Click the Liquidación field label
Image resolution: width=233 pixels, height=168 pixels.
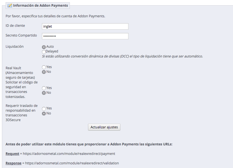click(15, 47)
